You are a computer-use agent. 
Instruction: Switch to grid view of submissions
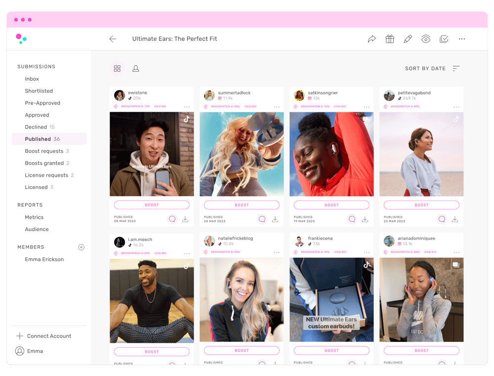117,68
